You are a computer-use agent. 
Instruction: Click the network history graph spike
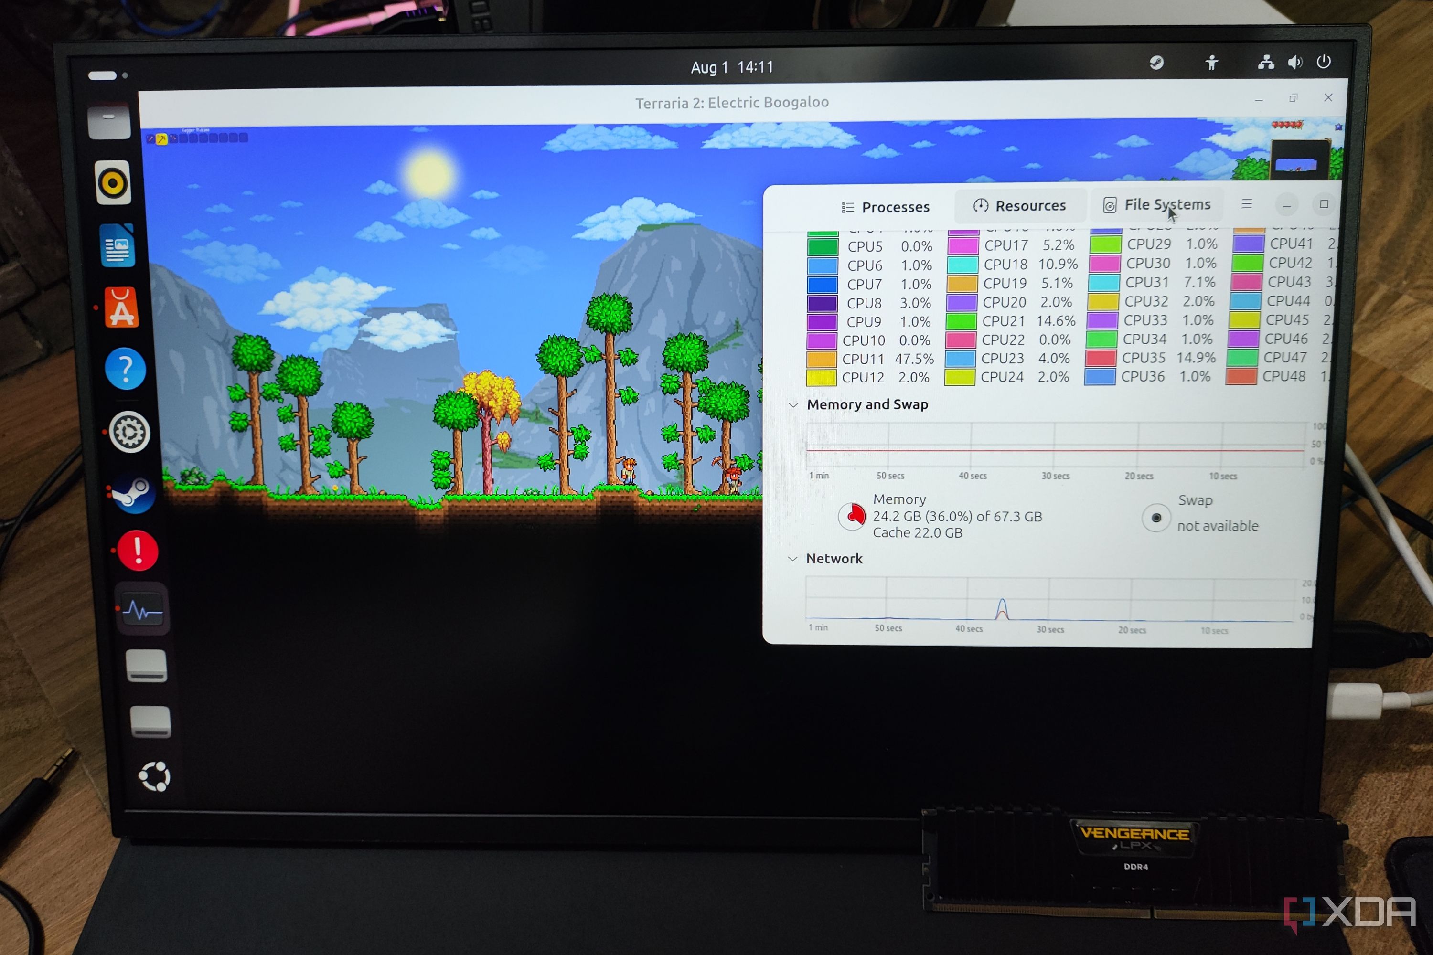pyautogui.click(x=1002, y=608)
